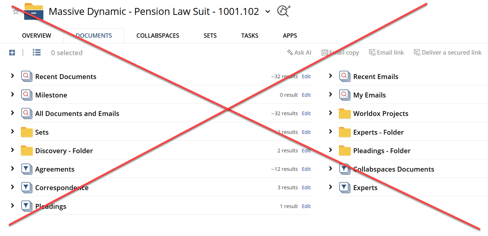Click the Experts filter icon
This screenshot has height=236, width=488.
(x=345, y=188)
